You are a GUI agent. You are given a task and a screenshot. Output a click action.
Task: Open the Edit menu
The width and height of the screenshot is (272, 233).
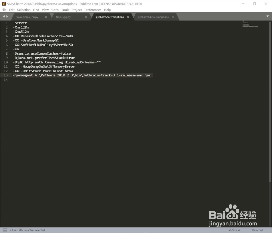pyautogui.click(x=12, y=10)
